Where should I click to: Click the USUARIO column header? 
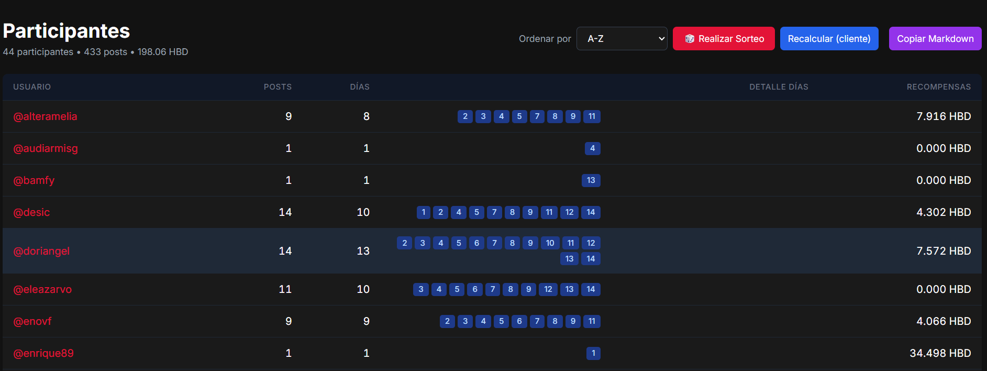pos(32,87)
